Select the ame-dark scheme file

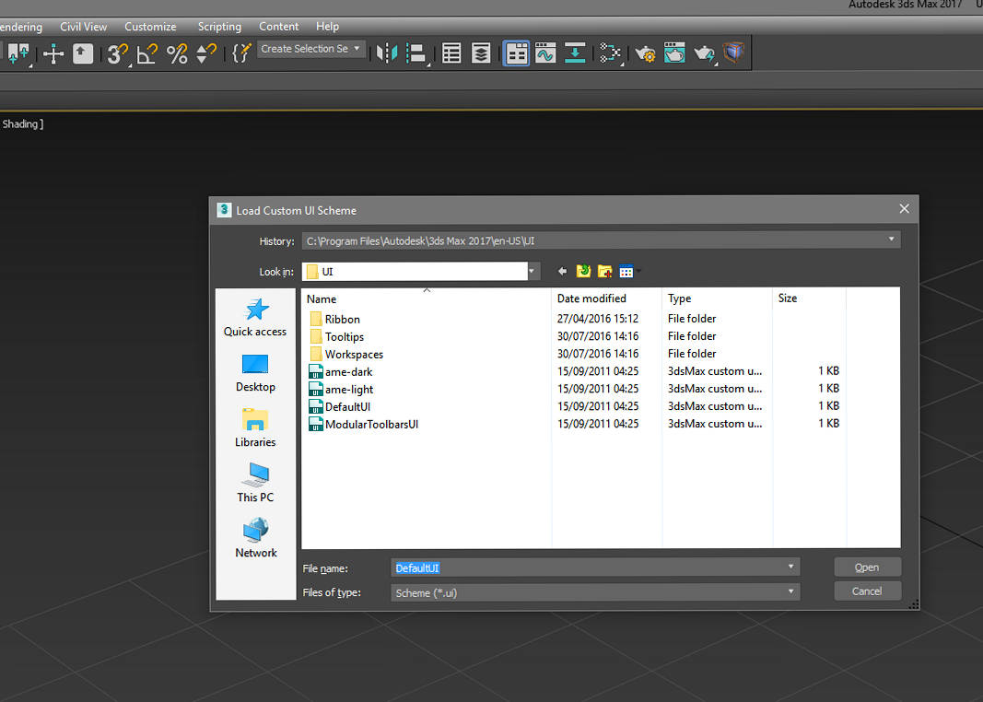click(341, 371)
